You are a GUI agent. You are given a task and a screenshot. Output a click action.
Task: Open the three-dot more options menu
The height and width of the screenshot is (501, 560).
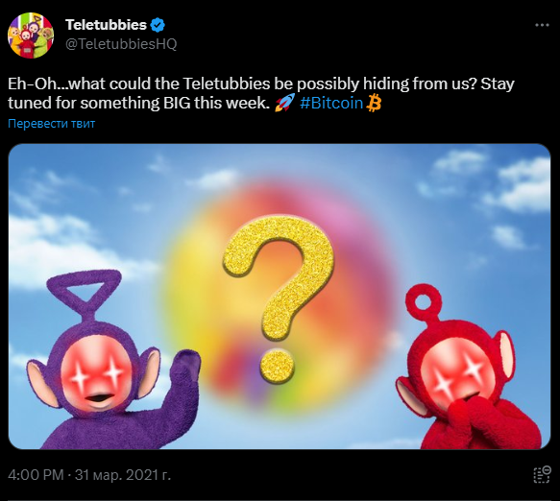click(x=542, y=25)
